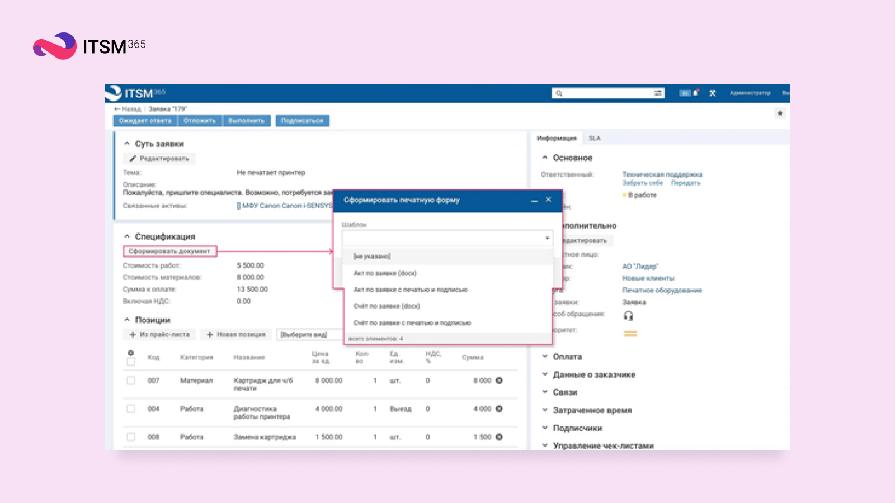This screenshot has height=503, width=895.
Task: Collapse the Позиции section
Action: click(127, 320)
